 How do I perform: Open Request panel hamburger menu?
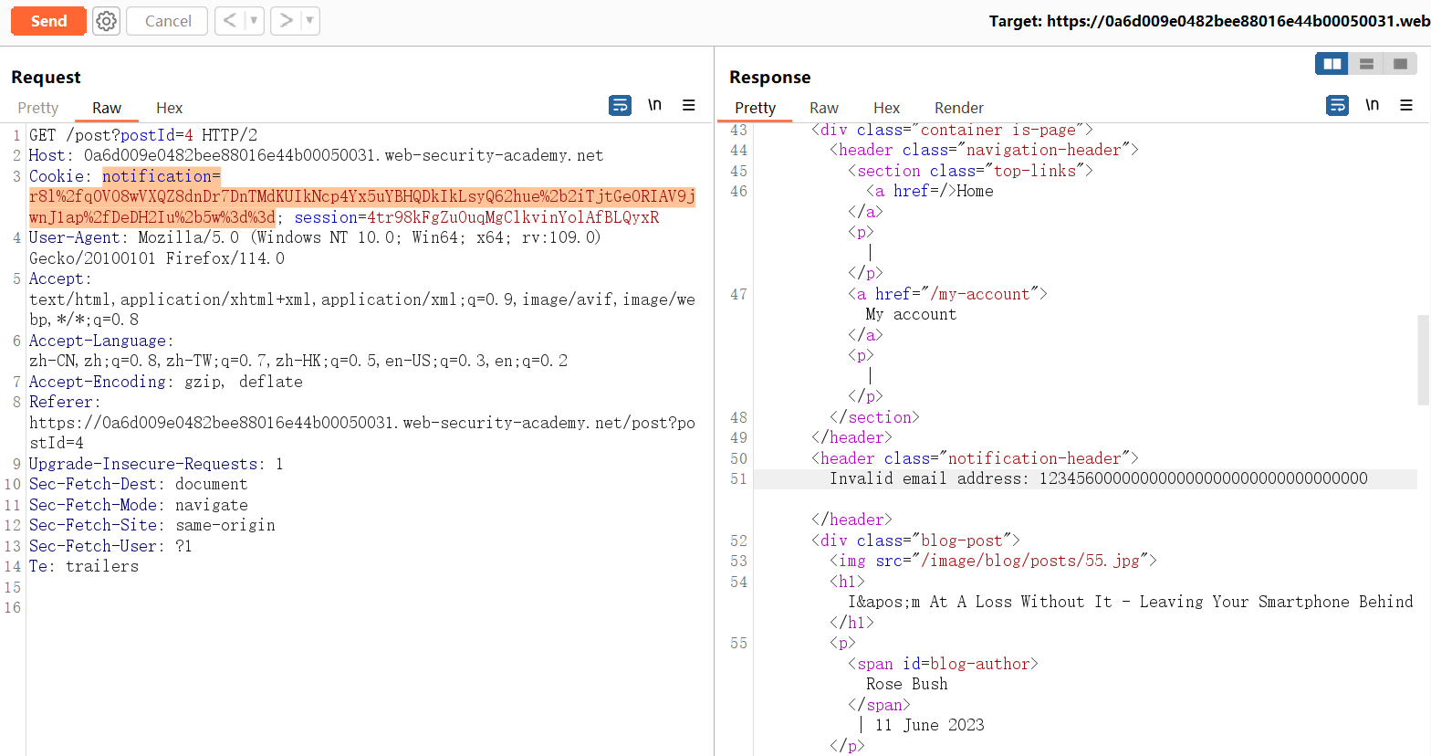[x=689, y=106]
